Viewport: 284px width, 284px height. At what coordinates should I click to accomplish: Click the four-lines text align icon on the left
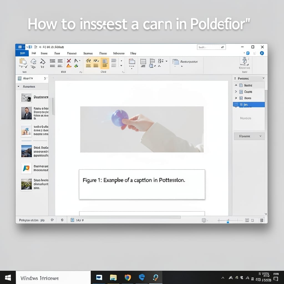52,63
